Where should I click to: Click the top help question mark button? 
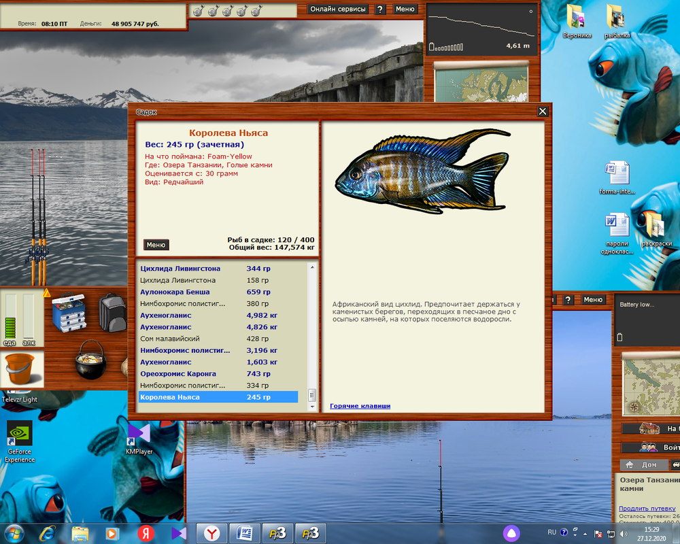[x=380, y=10]
